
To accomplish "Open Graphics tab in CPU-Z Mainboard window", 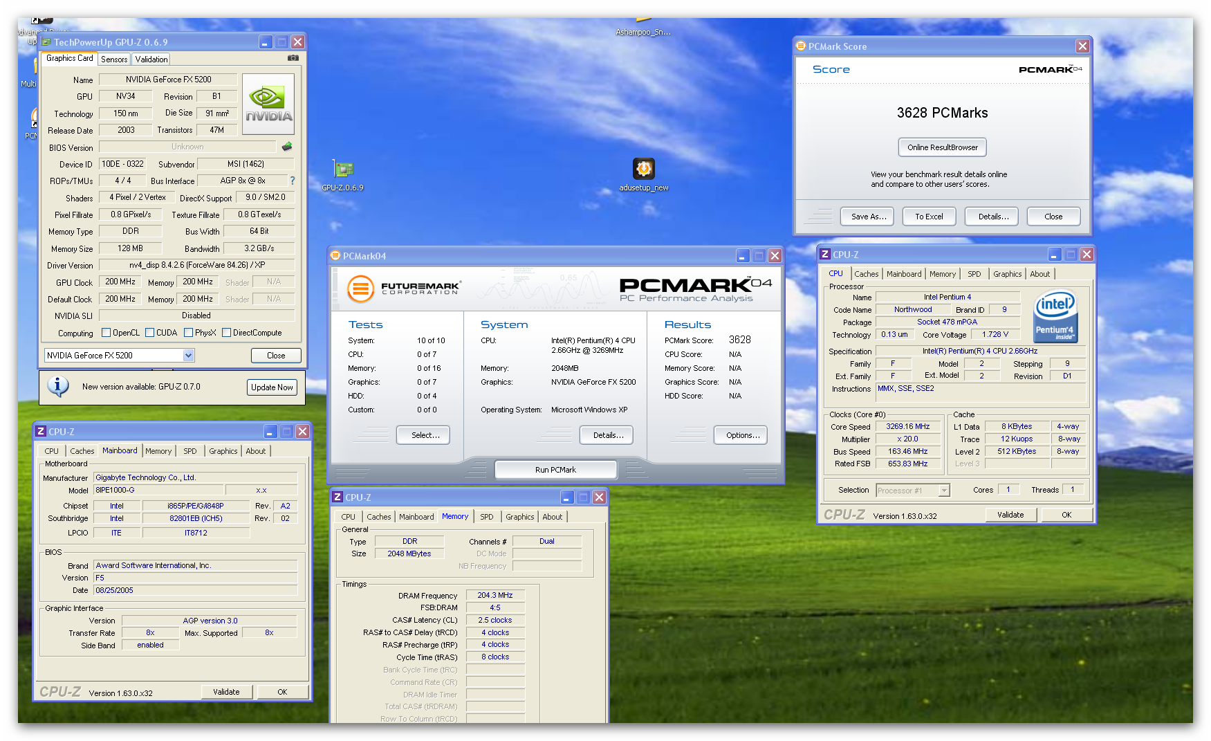I will pyautogui.click(x=223, y=451).
